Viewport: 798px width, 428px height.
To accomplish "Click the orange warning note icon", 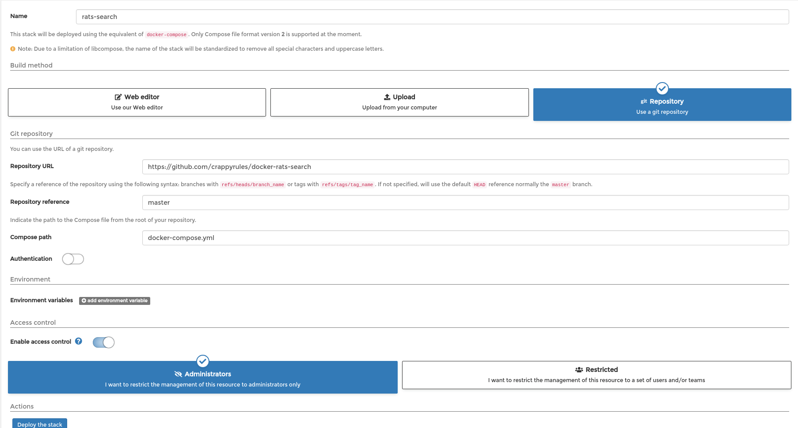I will (x=13, y=49).
